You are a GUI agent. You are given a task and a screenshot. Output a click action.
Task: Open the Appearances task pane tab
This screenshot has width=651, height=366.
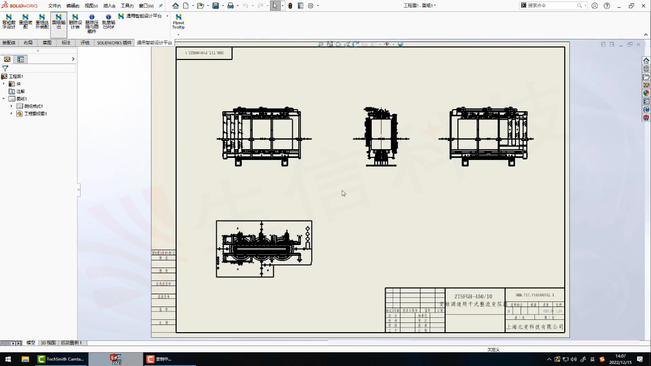coord(646,93)
